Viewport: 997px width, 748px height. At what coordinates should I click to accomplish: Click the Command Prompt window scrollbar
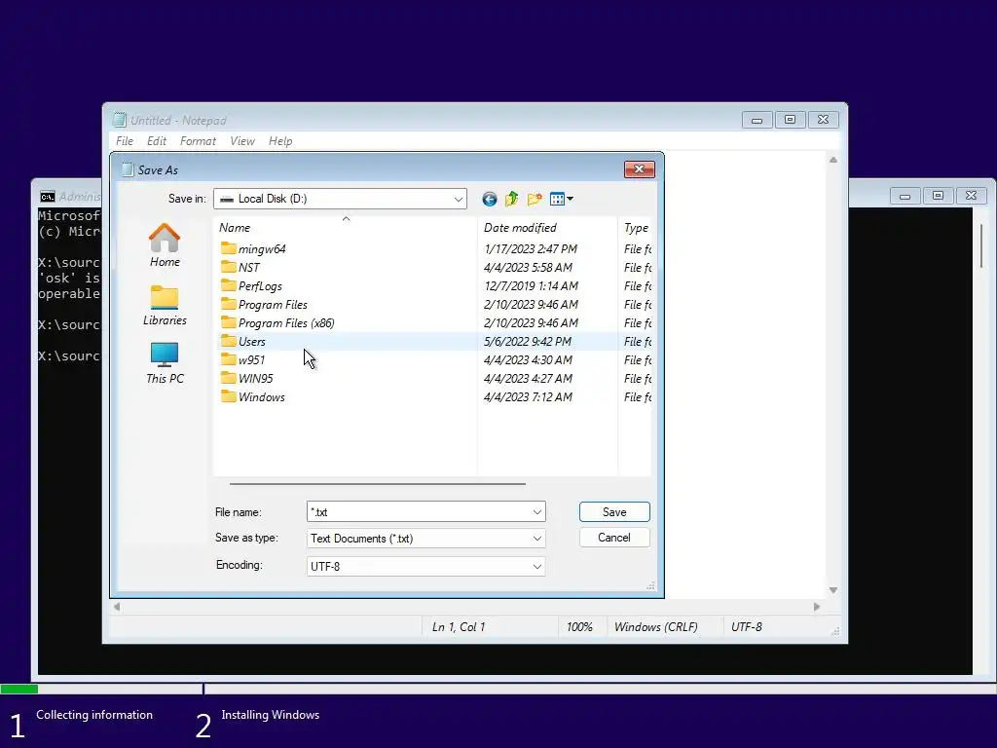coord(981,244)
